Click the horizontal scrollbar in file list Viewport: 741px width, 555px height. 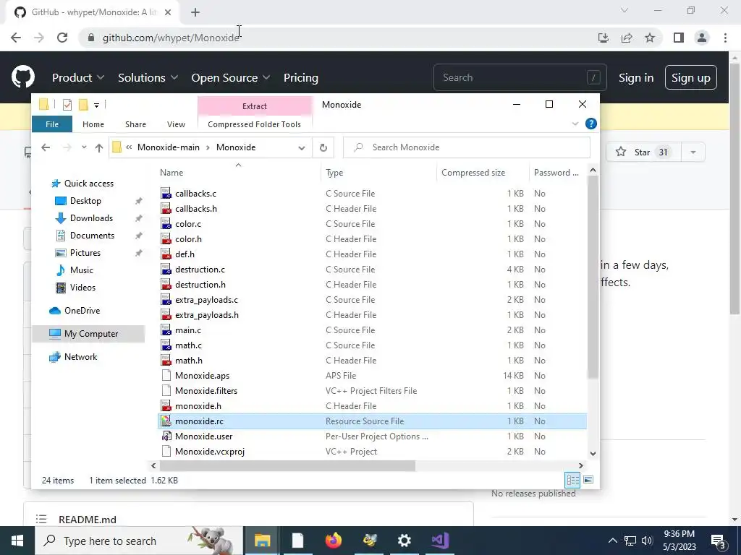(287, 466)
